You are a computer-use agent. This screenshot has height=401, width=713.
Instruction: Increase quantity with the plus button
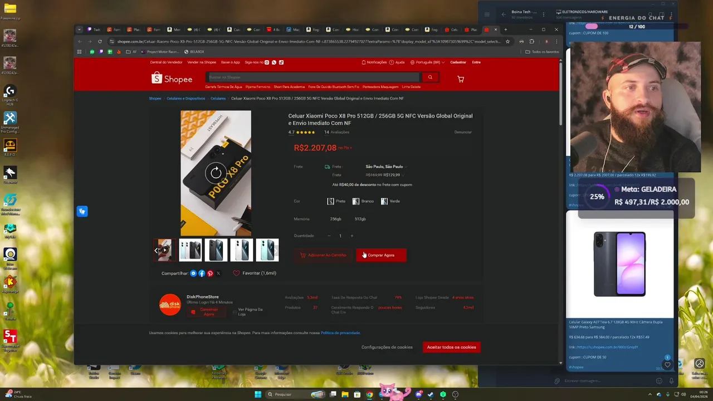(351, 236)
